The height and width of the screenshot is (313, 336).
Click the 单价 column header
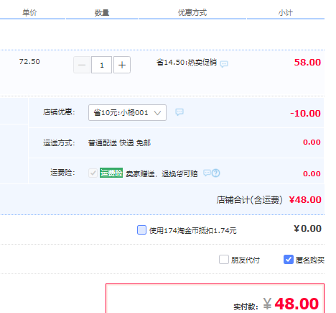[29, 12]
